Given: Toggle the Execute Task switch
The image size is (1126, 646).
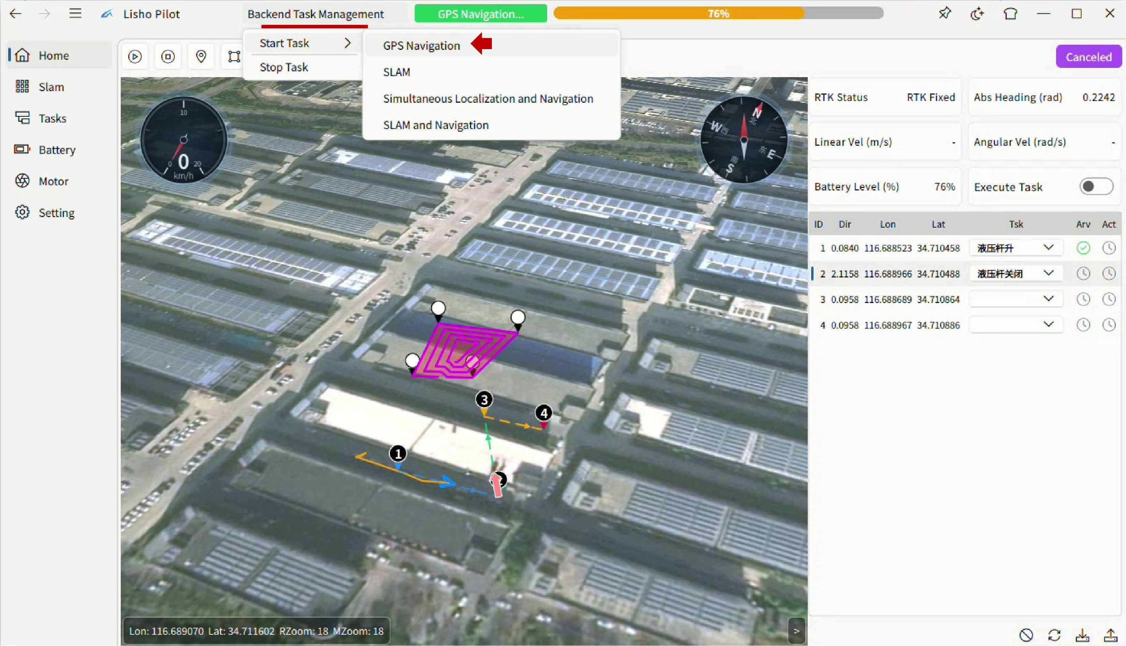Looking at the screenshot, I should (x=1096, y=186).
